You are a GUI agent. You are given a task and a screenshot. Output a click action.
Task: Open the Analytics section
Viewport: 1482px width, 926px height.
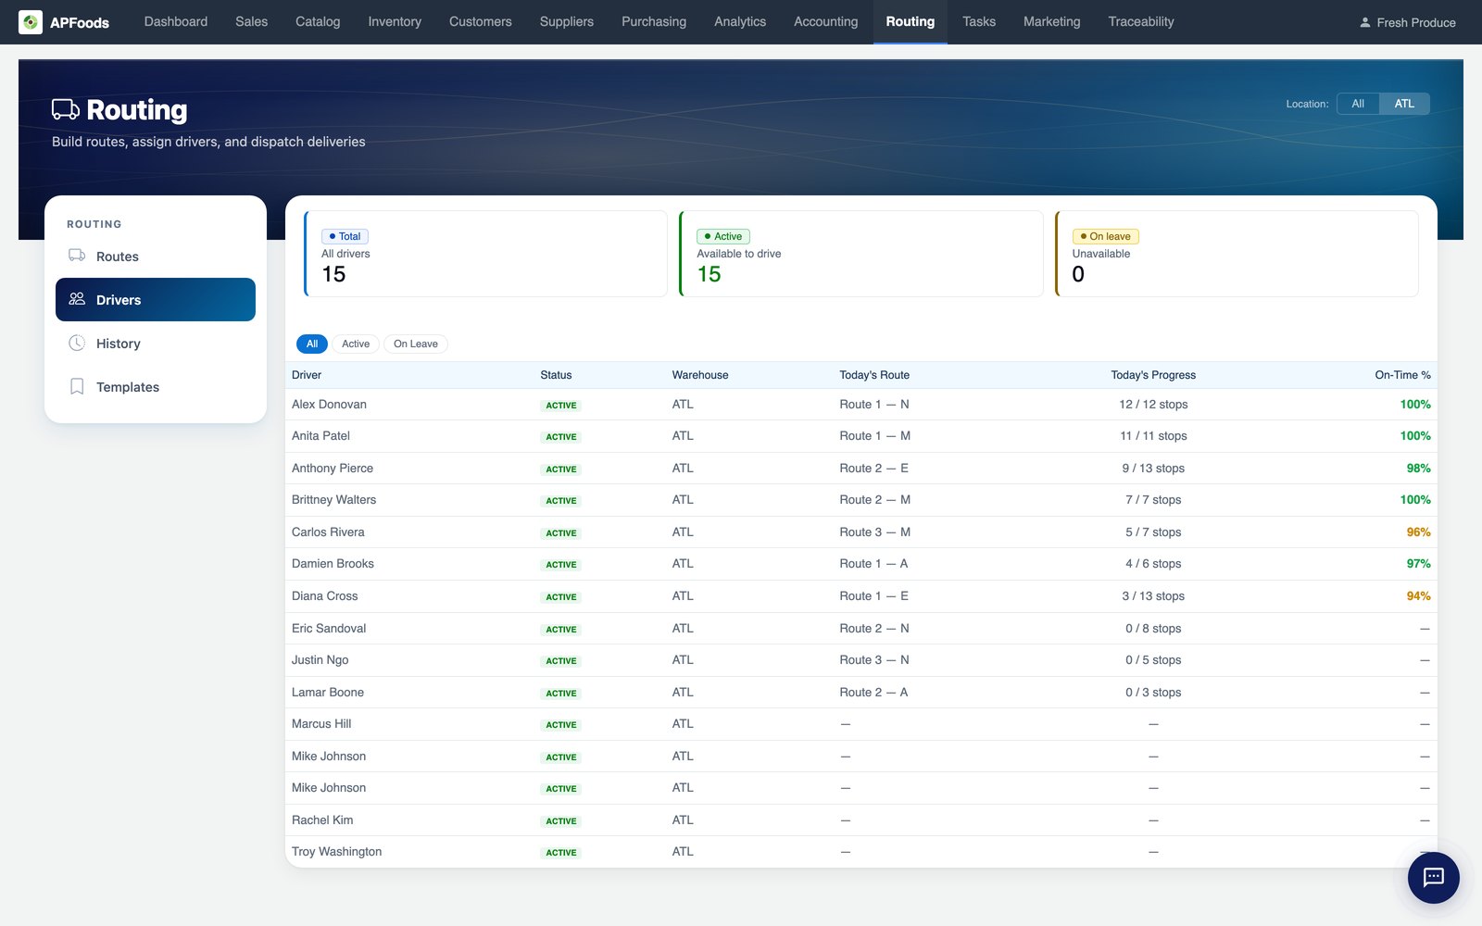[x=740, y=21]
